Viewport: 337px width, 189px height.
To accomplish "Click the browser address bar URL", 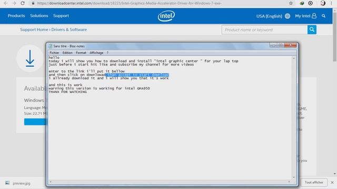I will tap(129, 3).
